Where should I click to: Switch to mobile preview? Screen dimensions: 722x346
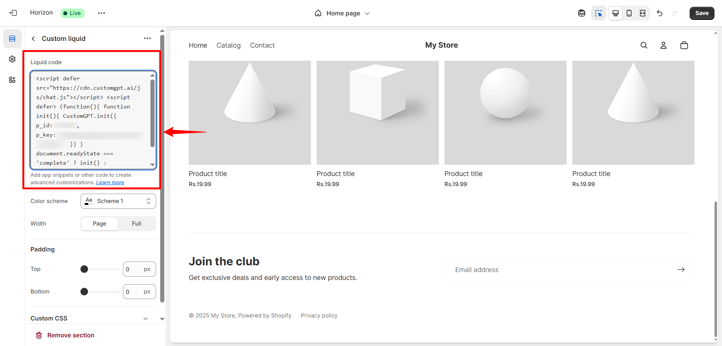629,13
